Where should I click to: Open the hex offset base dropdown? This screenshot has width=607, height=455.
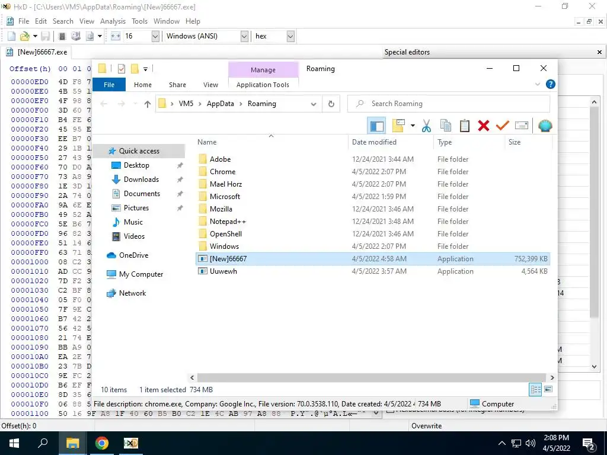click(x=290, y=36)
